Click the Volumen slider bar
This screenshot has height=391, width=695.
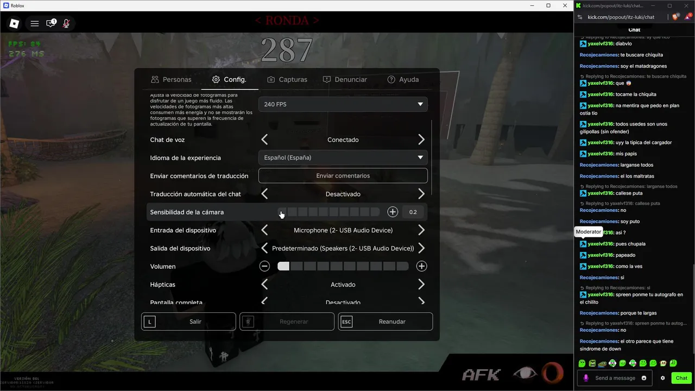(343, 266)
